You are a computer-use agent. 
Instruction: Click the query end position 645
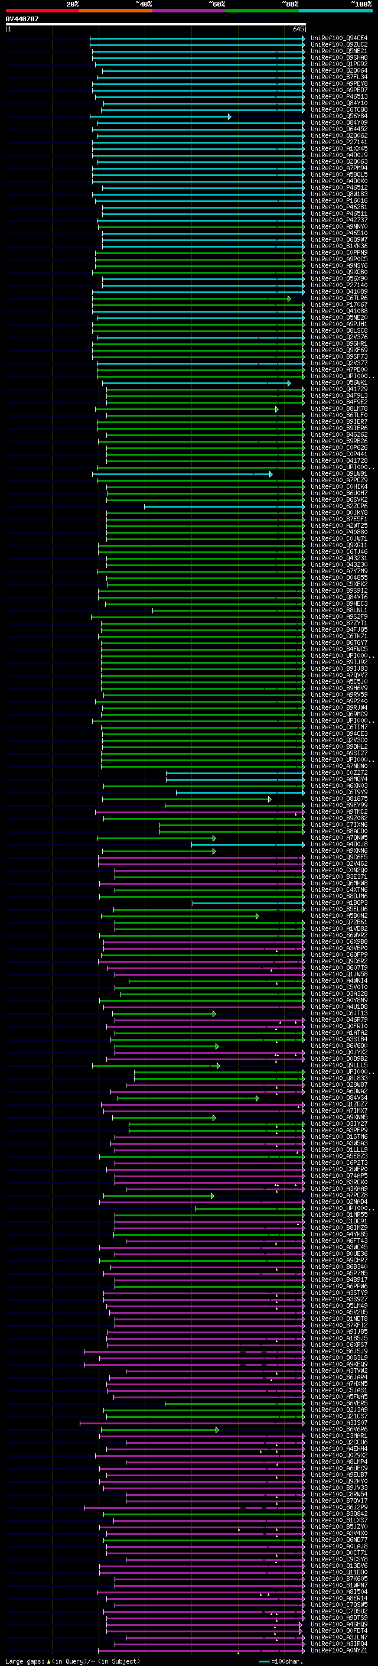[298, 29]
